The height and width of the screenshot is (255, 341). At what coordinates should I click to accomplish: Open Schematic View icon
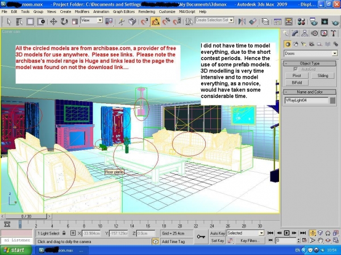(288, 22)
